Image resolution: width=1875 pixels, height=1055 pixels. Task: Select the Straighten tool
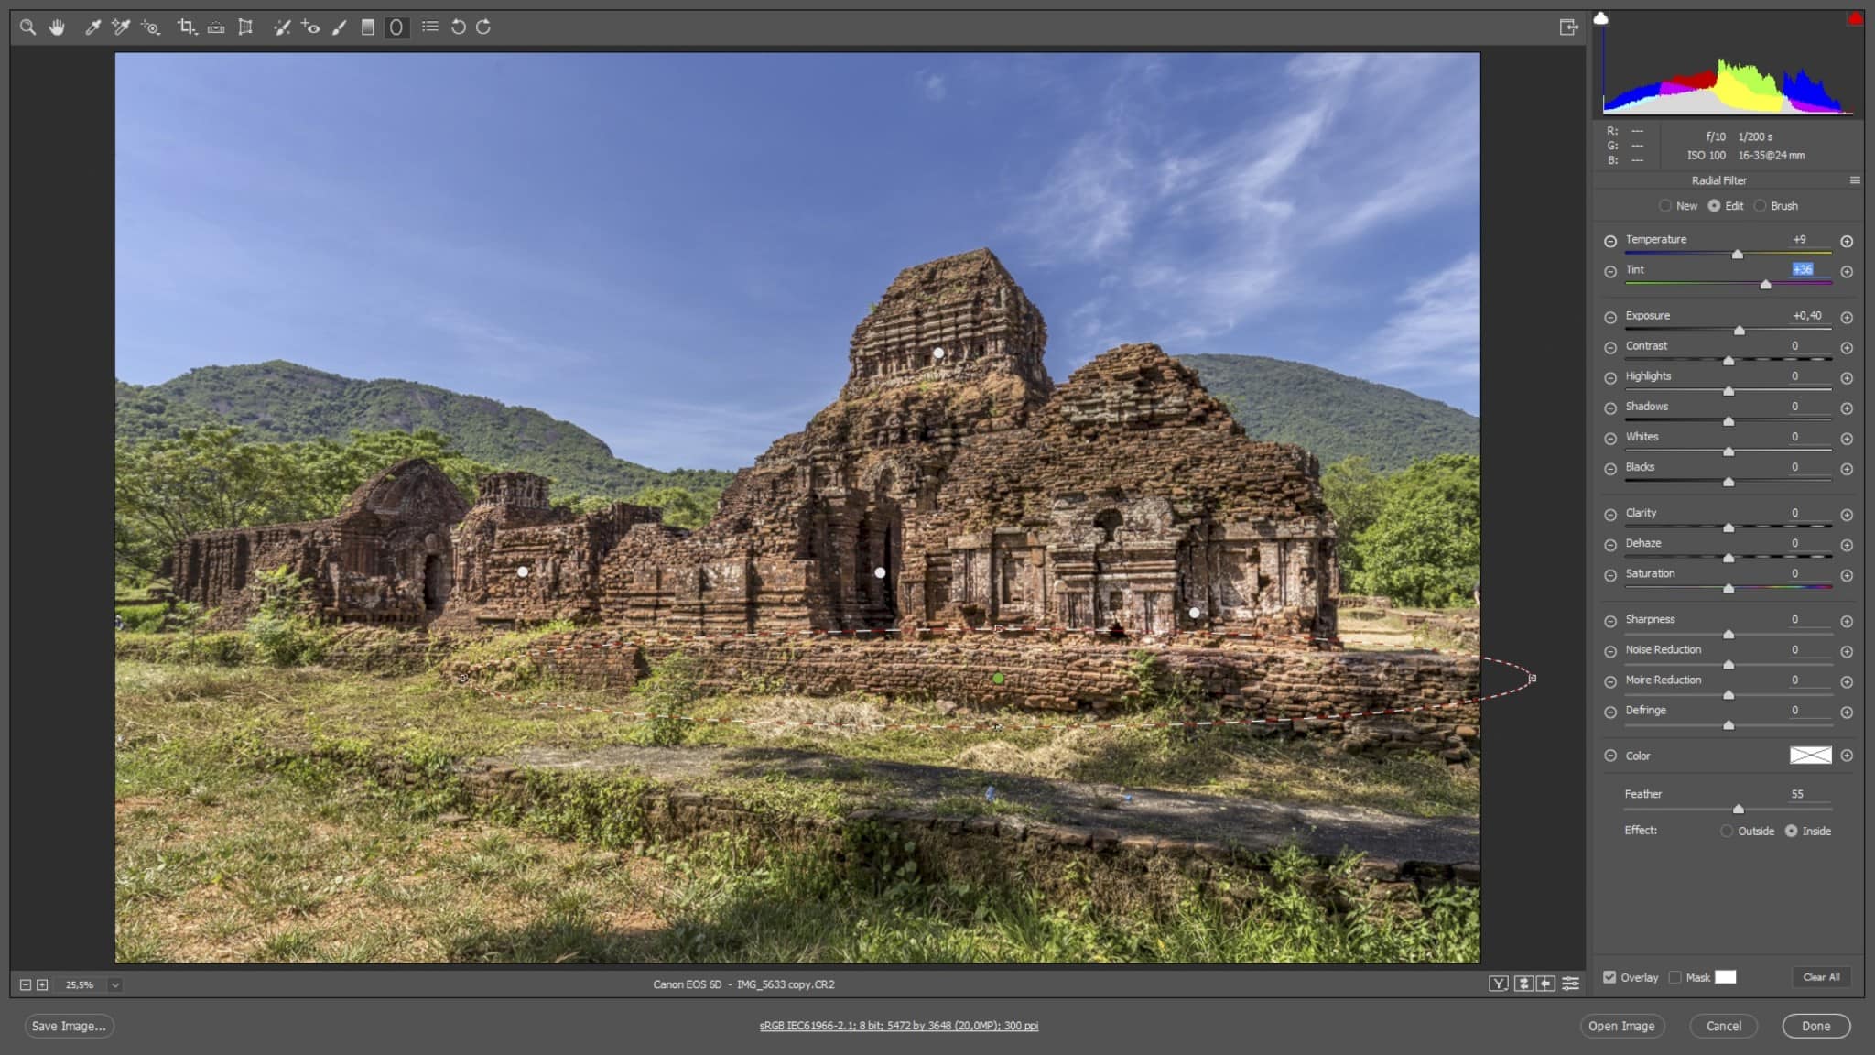[x=216, y=27]
